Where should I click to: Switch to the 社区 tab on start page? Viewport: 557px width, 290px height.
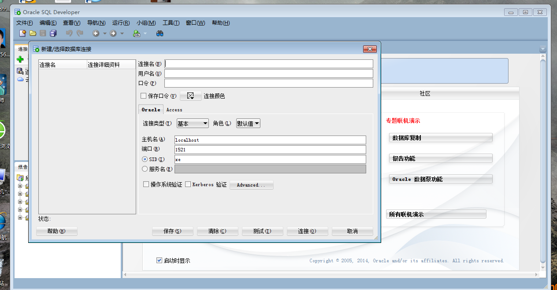[425, 94]
